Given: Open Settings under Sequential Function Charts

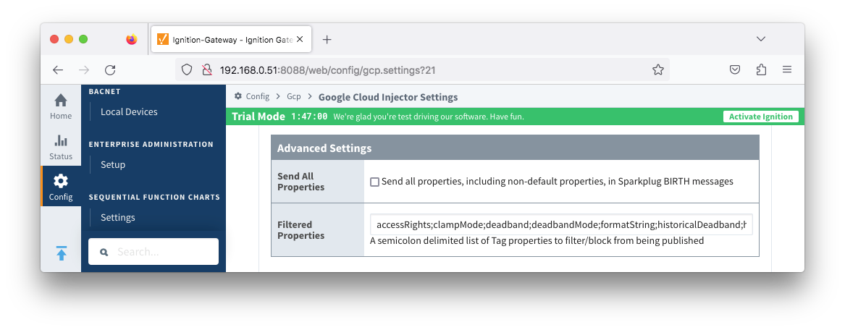Looking at the screenshot, I should [x=118, y=218].
